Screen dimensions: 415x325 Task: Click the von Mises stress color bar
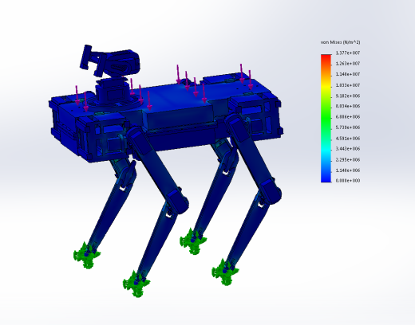click(x=326, y=118)
